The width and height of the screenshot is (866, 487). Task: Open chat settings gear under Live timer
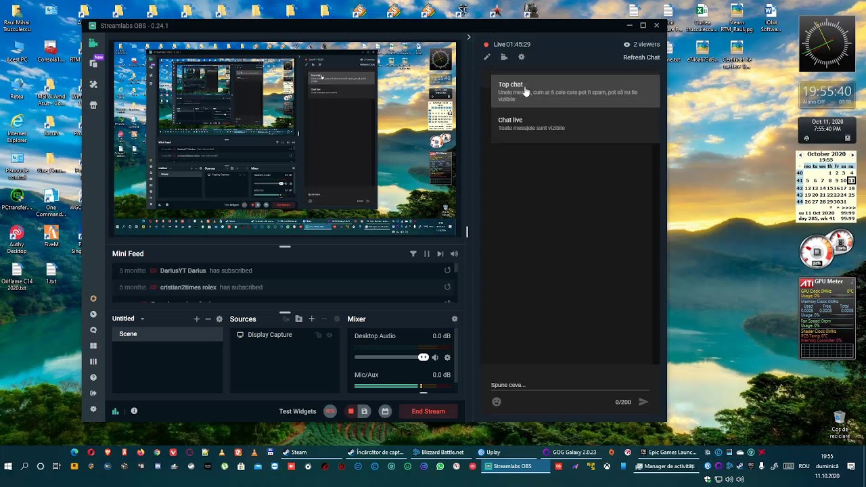pyautogui.click(x=521, y=57)
